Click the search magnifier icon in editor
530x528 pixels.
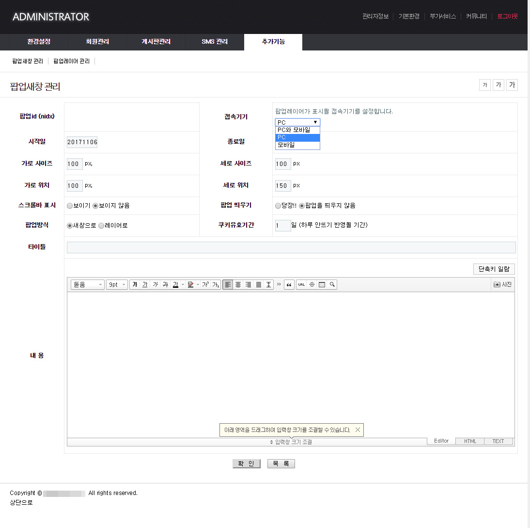point(332,284)
